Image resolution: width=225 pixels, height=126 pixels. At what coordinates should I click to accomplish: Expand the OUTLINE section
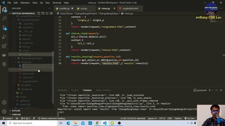tap(16, 111)
